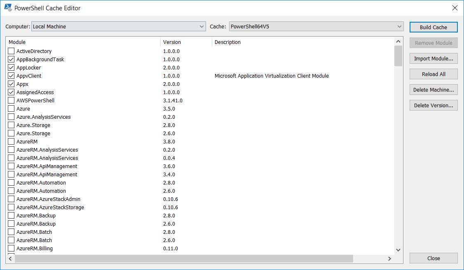This screenshot has width=464, height=270.
Task: Tick the AzureRM.Billing module checkbox
Action: coord(11,249)
